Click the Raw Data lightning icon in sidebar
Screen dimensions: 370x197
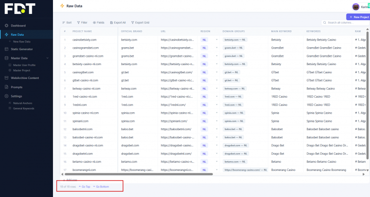[7, 35]
